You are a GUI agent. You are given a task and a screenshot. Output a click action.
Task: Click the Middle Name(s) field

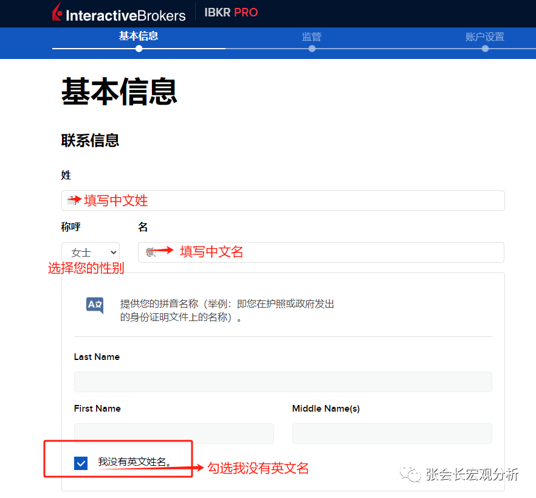click(x=392, y=434)
